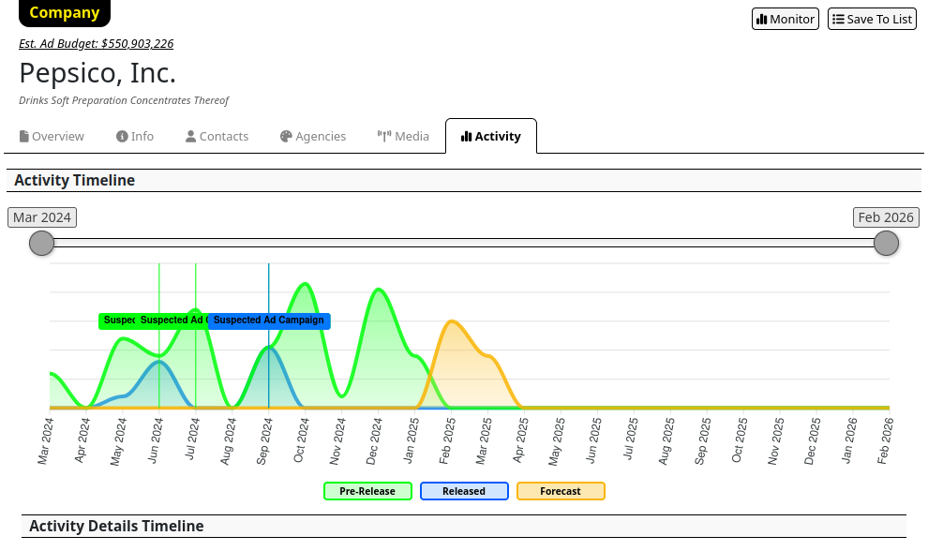Toggle Forecast legend series
928x551 pixels.
point(561,491)
